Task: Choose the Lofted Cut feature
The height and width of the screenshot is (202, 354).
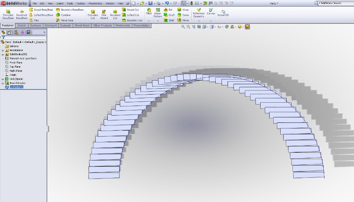Action: tap(131, 15)
